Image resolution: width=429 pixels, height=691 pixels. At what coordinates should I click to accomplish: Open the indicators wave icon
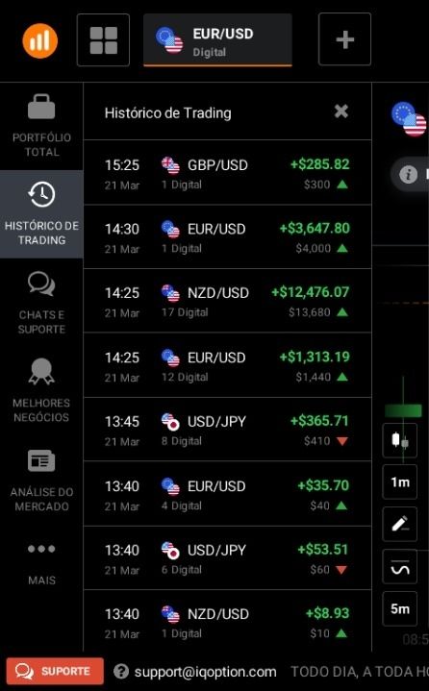click(400, 566)
